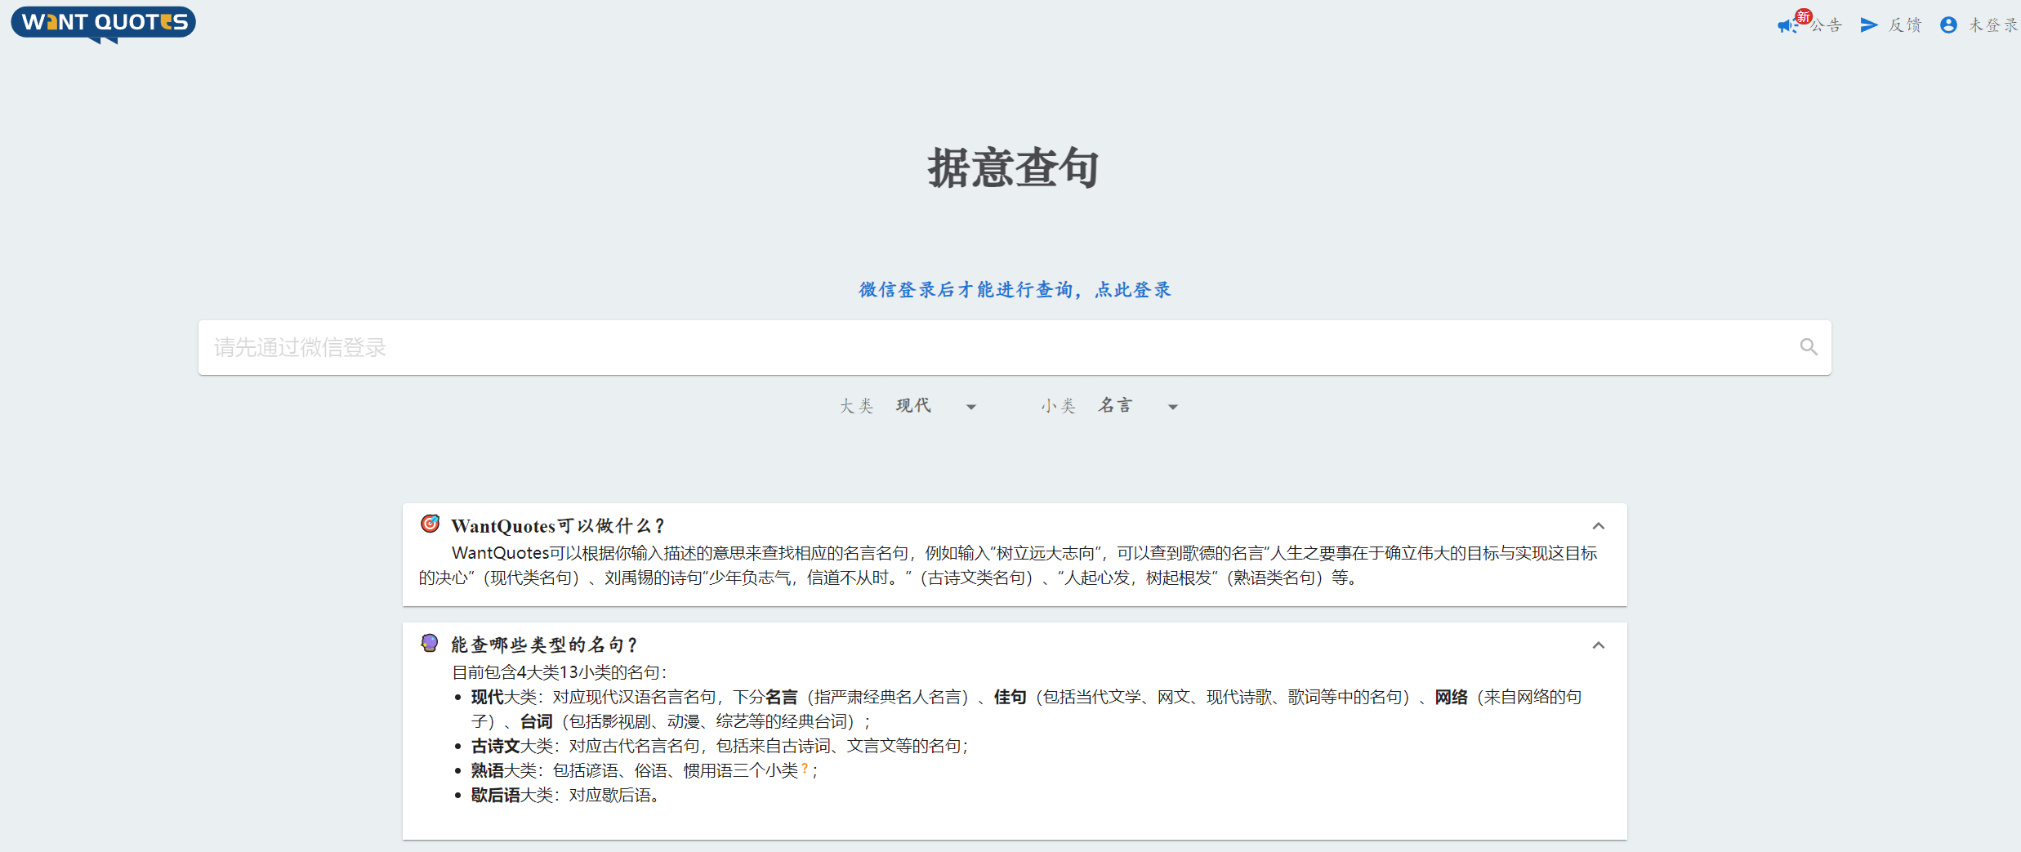This screenshot has width=2021, height=852.
Task: Click the red 新 badge
Action: [1803, 16]
